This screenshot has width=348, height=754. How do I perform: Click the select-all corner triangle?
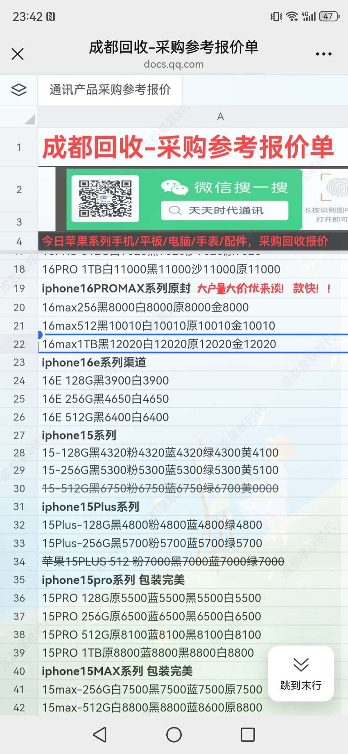[29, 119]
